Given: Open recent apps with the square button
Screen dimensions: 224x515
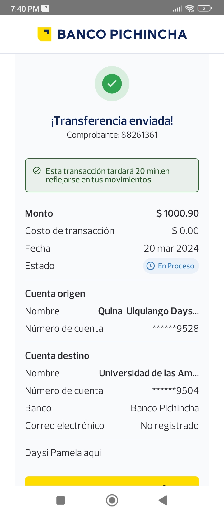Looking at the screenshot, I should (x=61, y=500).
